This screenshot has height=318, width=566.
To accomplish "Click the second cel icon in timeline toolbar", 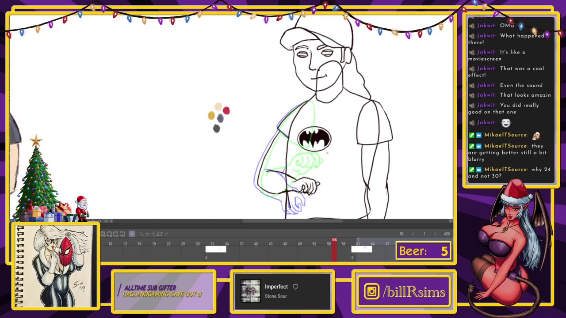I will tap(109, 234).
